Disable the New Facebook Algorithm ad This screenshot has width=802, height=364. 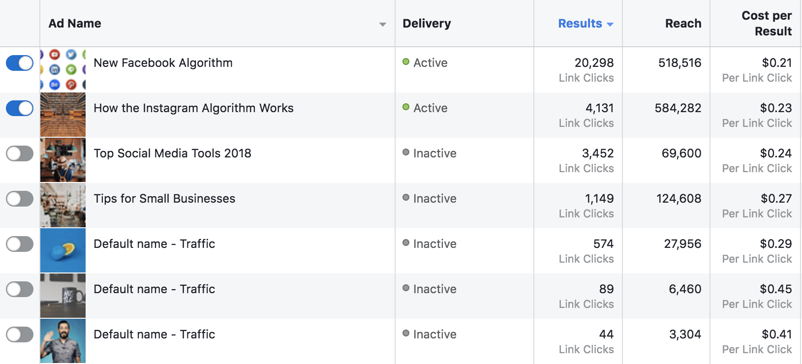coord(19,63)
